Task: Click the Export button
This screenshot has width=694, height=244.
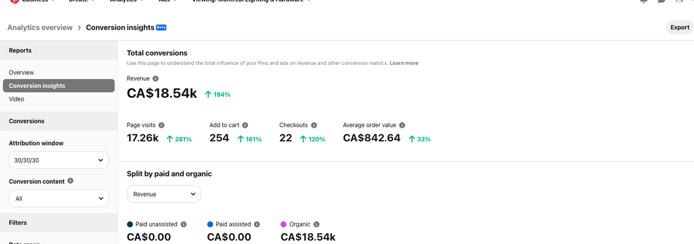Action: pos(679,27)
